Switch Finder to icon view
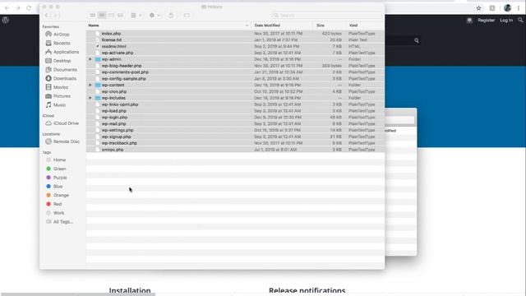The width and height of the screenshot is (526, 296). pyautogui.click(x=93, y=15)
